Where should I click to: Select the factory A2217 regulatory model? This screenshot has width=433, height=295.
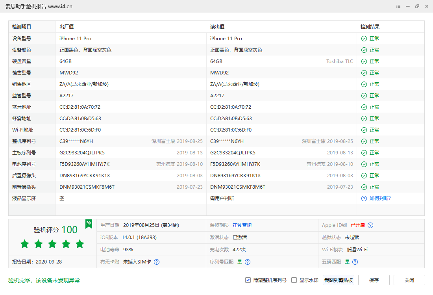click(67, 96)
